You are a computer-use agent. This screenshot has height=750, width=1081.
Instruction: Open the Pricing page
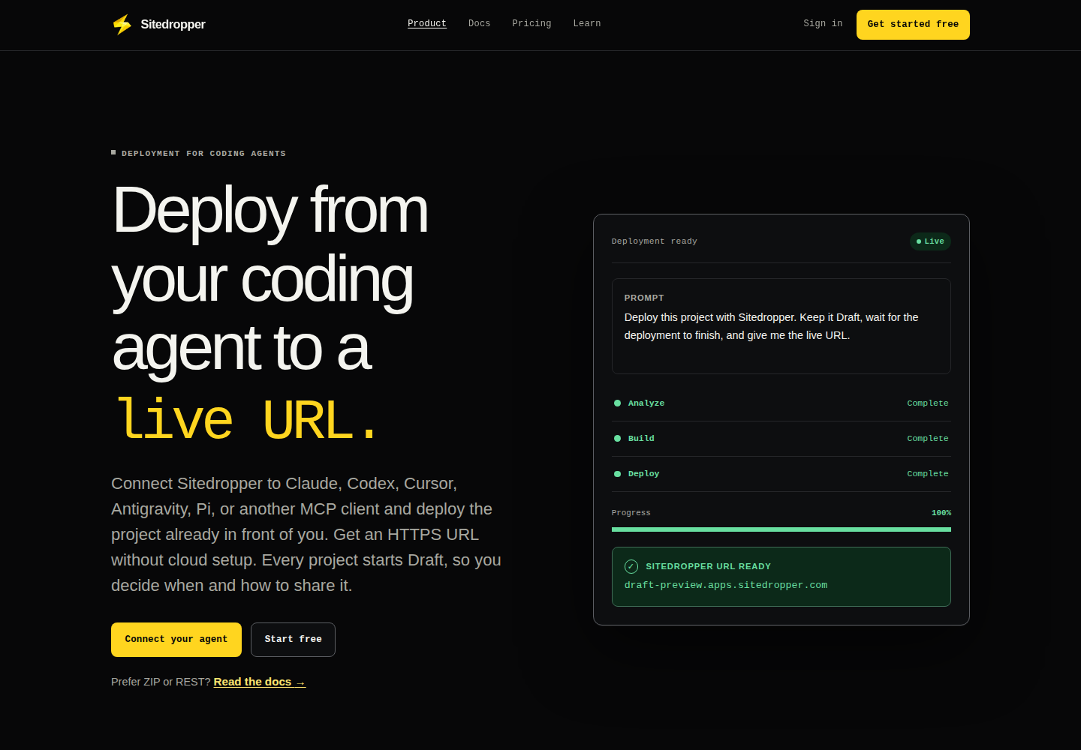click(x=531, y=24)
